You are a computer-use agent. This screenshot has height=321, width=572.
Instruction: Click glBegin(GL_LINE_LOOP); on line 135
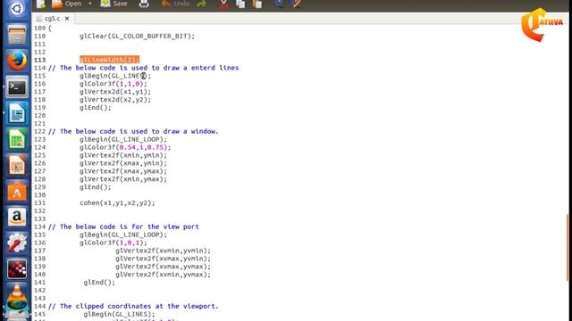pos(123,235)
